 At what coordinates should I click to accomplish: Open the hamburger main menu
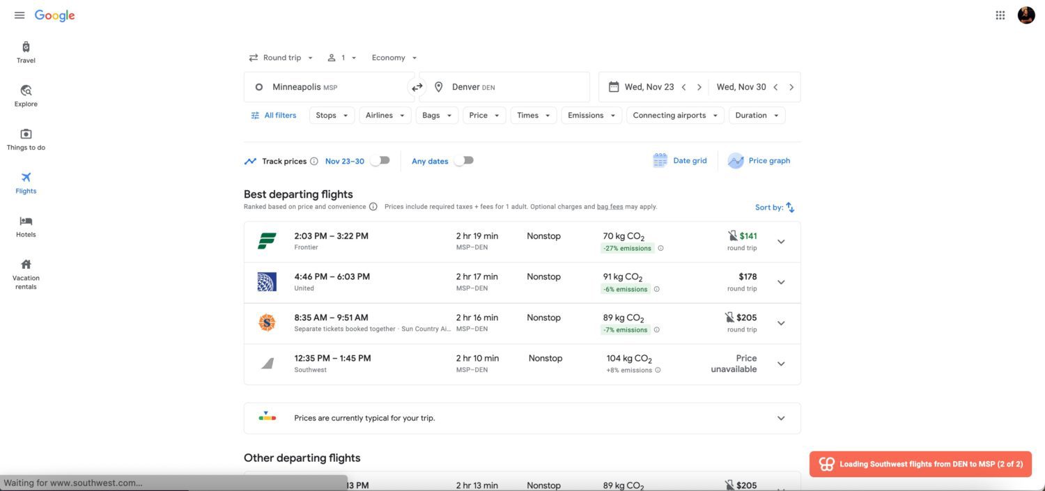click(20, 15)
